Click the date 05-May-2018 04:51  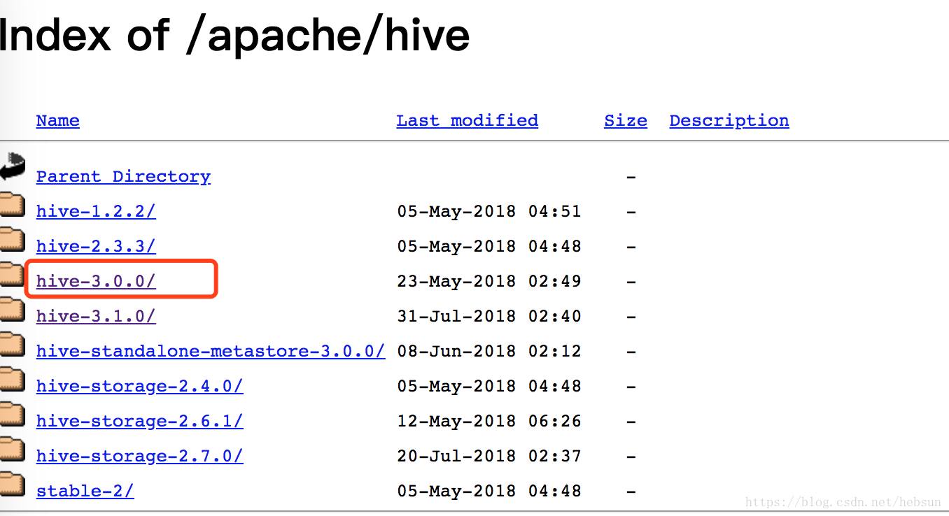(x=489, y=211)
